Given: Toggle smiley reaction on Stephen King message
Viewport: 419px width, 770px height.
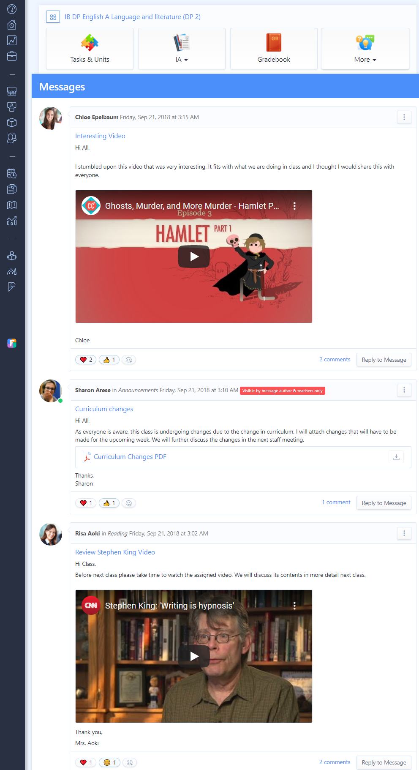Looking at the screenshot, I should (x=109, y=762).
